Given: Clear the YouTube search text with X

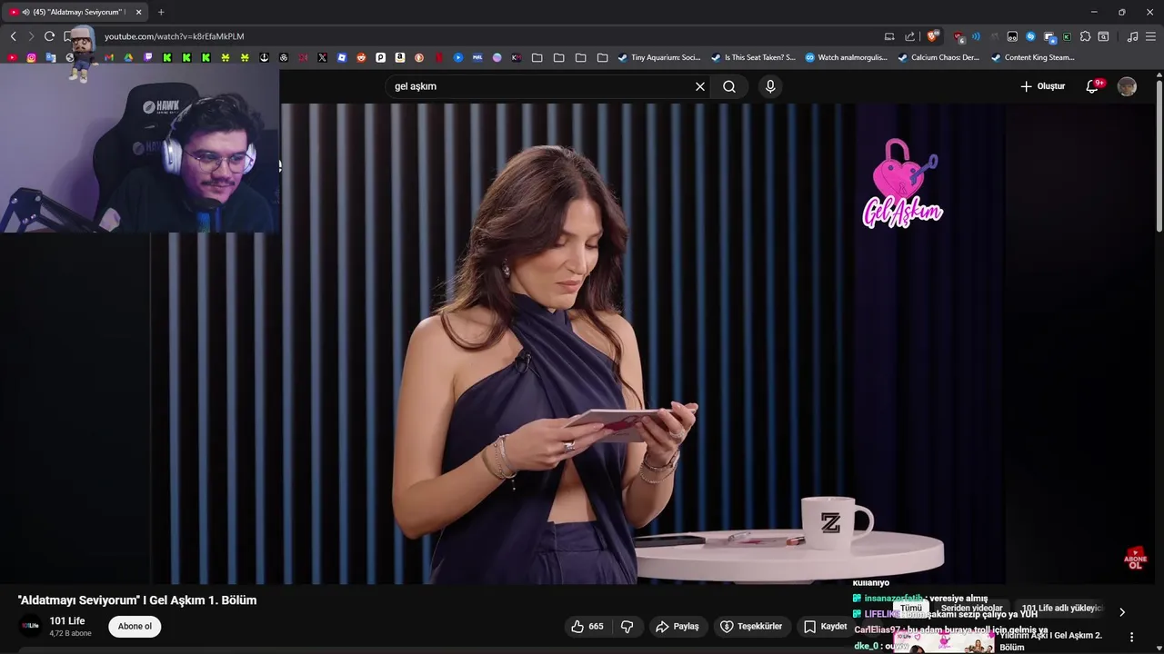Looking at the screenshot, I should 700,86.
